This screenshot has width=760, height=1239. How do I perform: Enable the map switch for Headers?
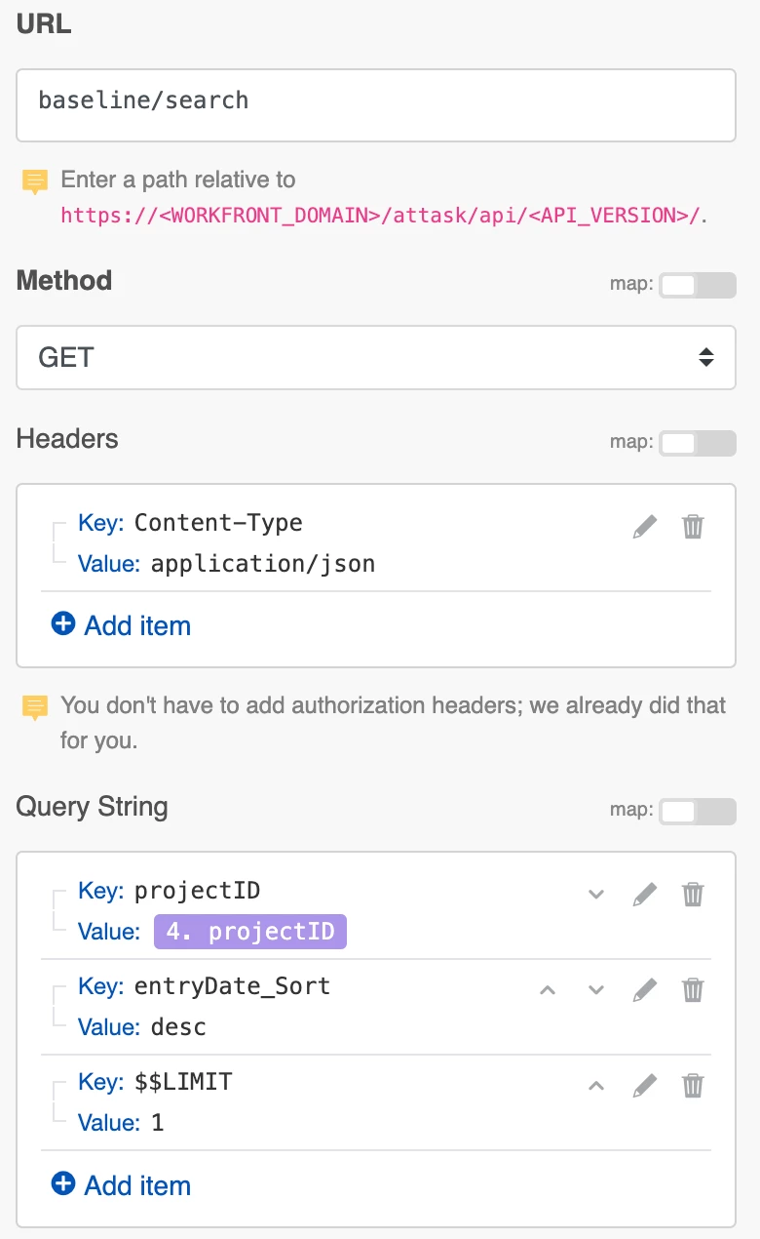697,443
